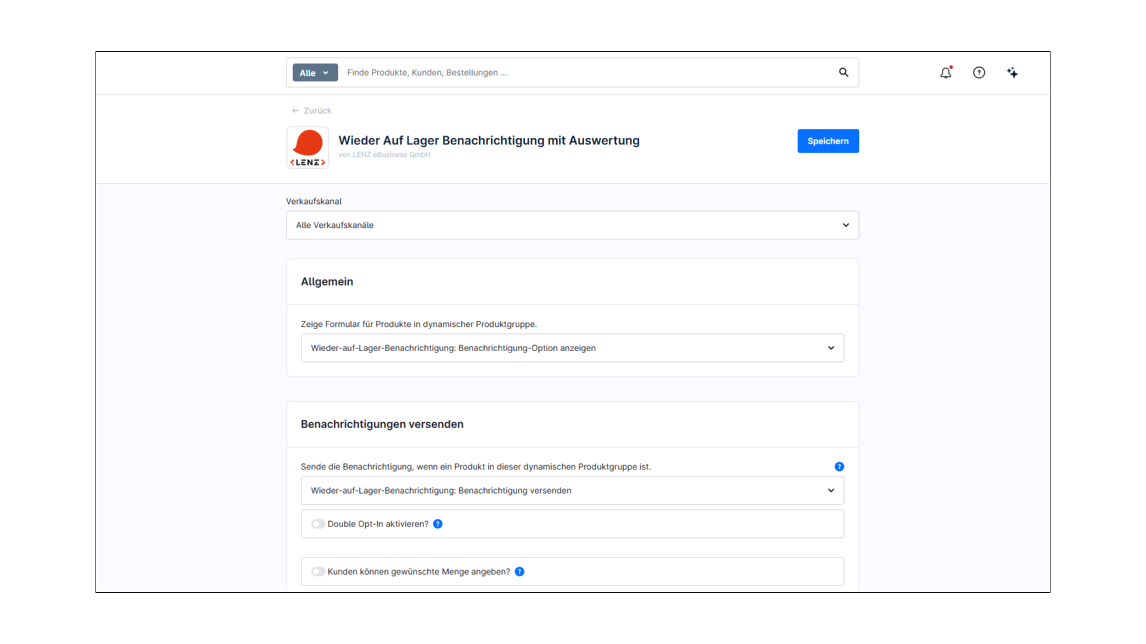Enable the Double Opt-In aktivieren toggle
This screenshot has width=1146, height=644.
(x=318, y=524)
